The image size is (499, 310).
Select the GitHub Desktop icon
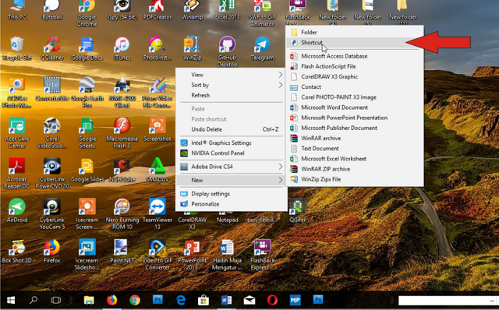point(227,51)
